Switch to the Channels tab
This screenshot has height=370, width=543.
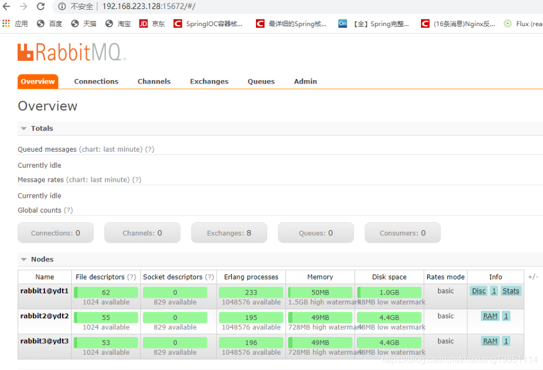click(154, 81)
